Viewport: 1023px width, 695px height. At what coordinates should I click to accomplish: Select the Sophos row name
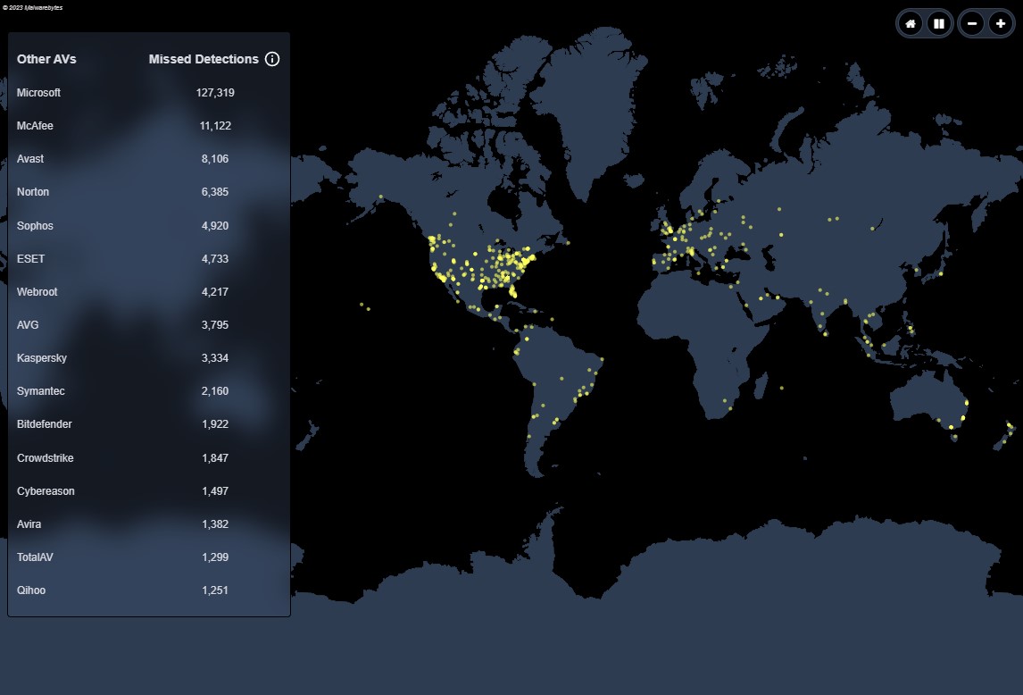pos(35,225)
